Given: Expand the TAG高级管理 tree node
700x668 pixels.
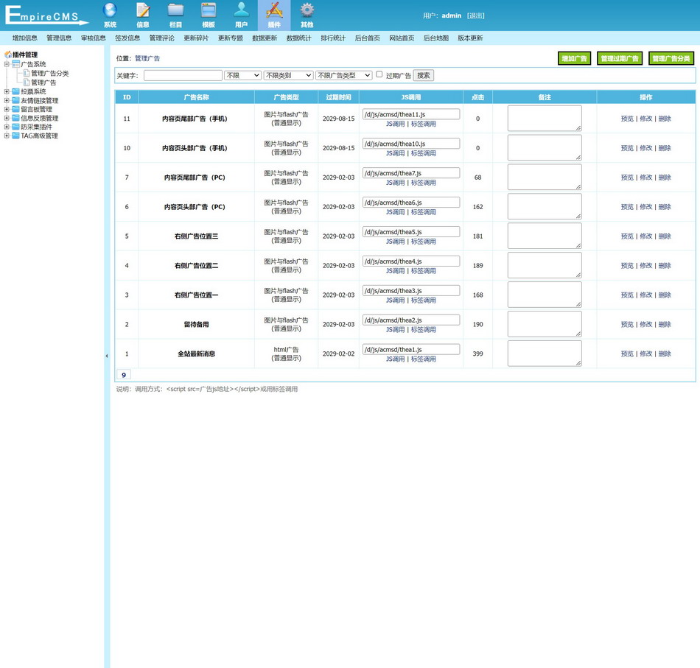Looking at the screenshot, I should 7,136.
